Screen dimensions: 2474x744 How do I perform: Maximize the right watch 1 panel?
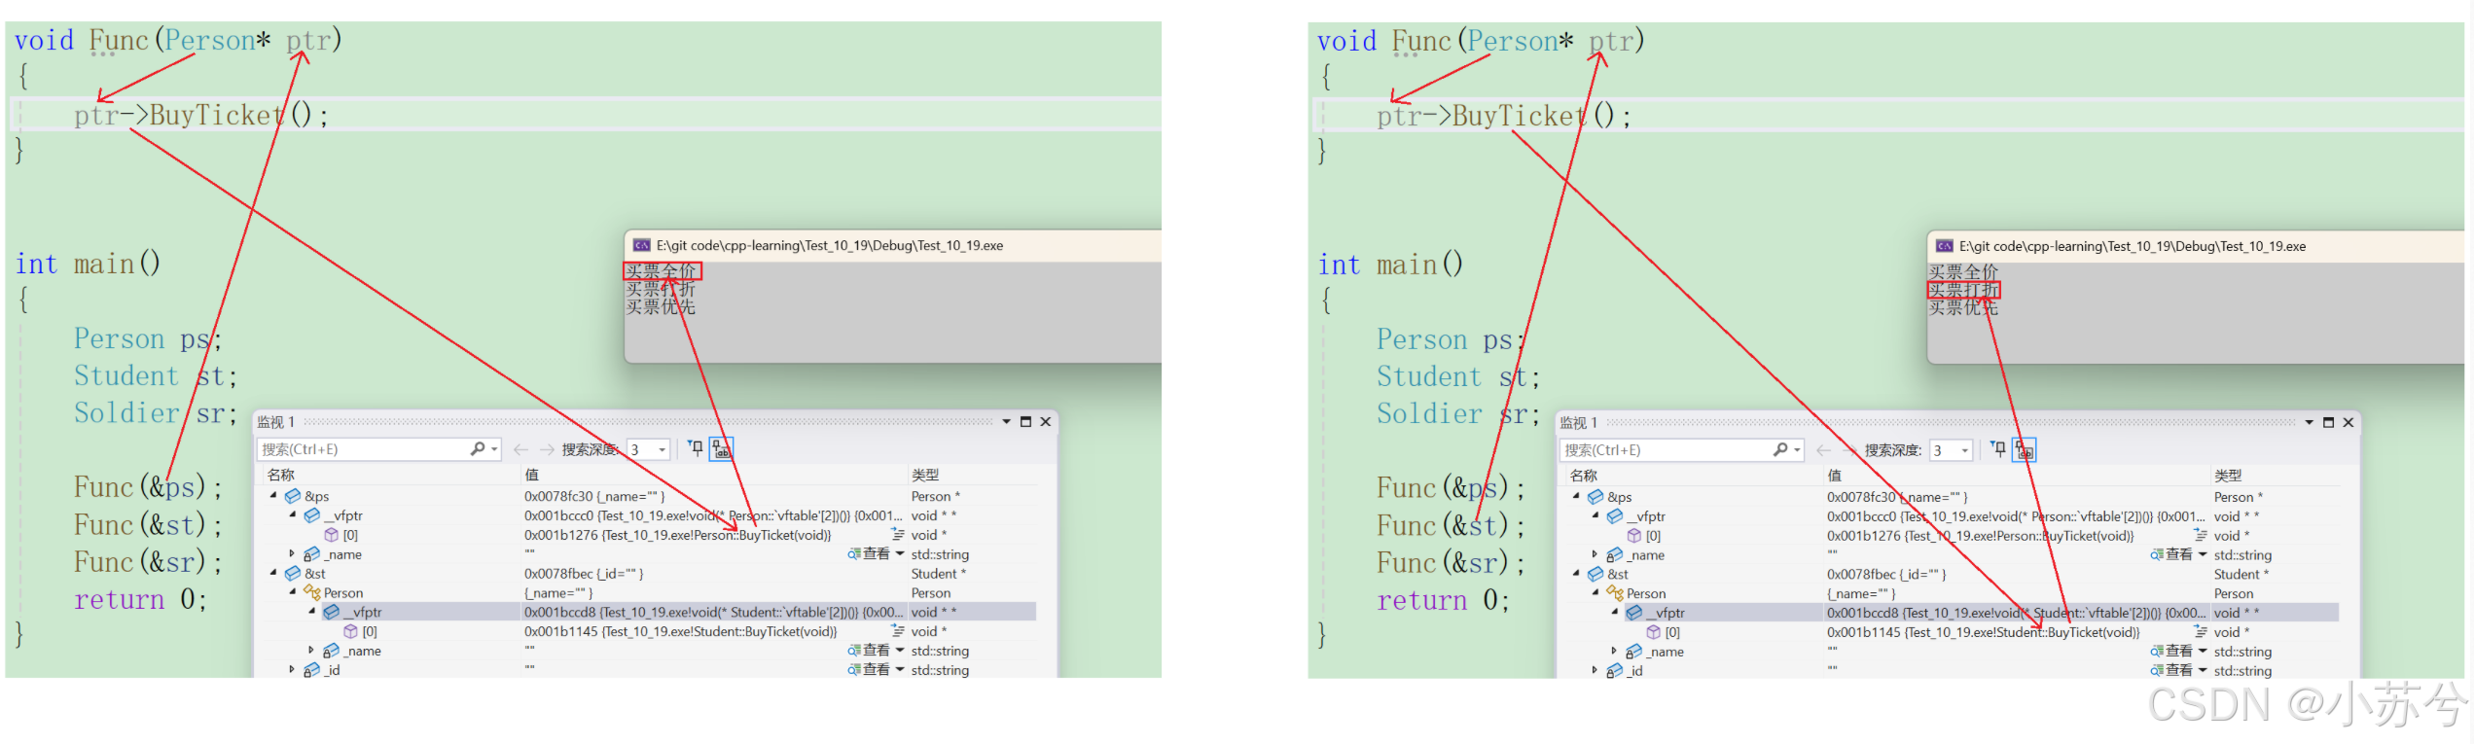pyautogui.click(x=2328, y=422)
